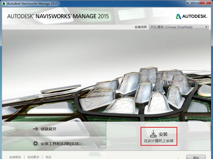
Task: Click the install download icon above 在此计算机上安装
Action: point(153,134)
